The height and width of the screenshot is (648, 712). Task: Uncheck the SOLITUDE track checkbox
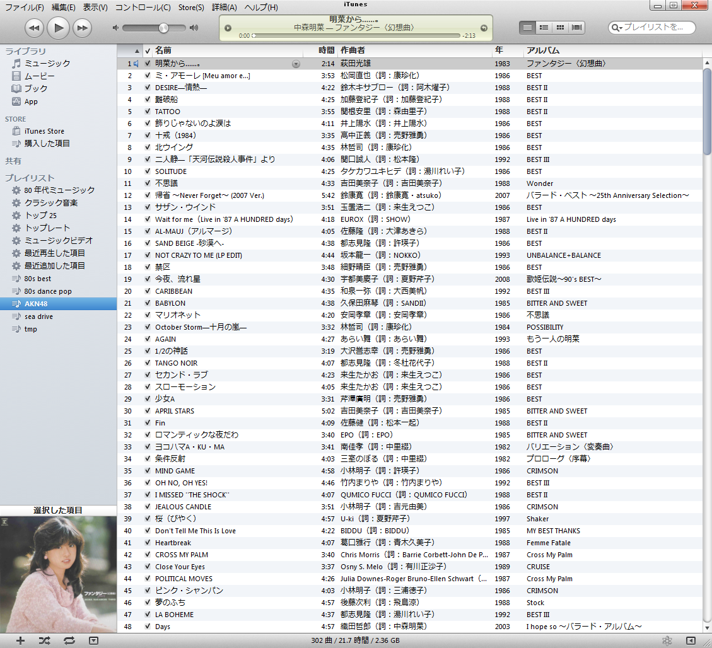pyautogui.click(x=148, y=171)
